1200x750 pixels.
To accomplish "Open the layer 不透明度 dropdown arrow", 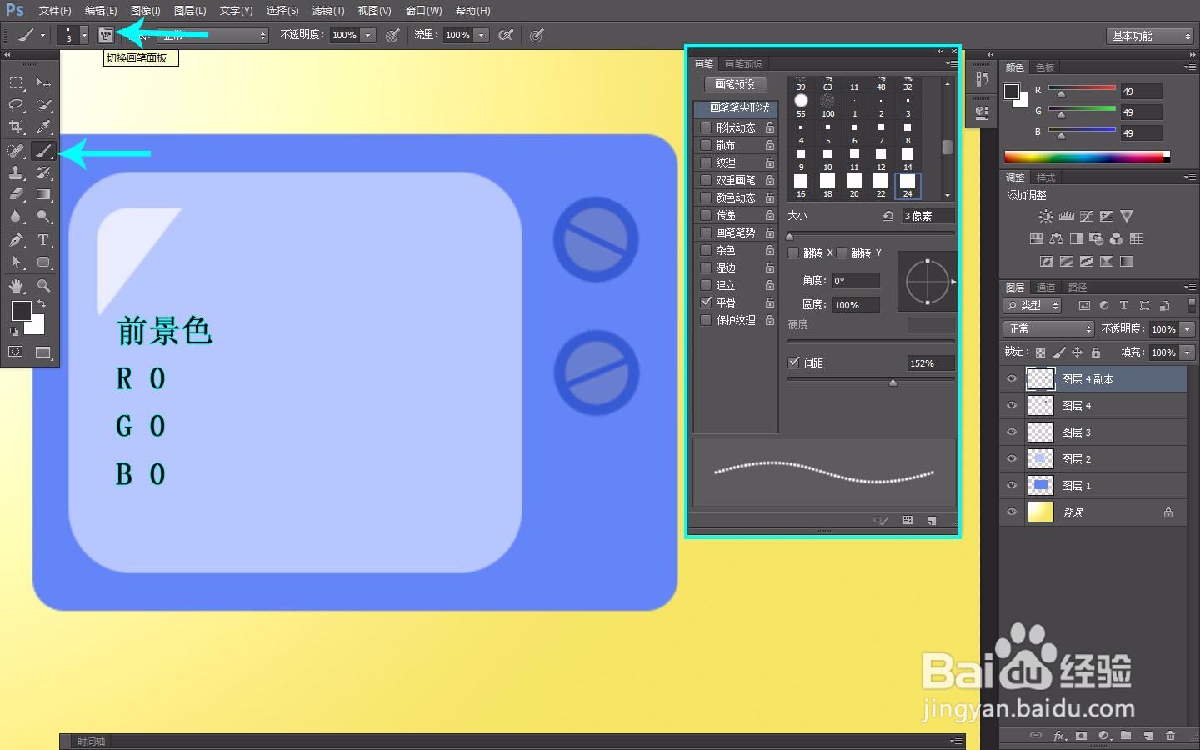I will (1188, 329).
